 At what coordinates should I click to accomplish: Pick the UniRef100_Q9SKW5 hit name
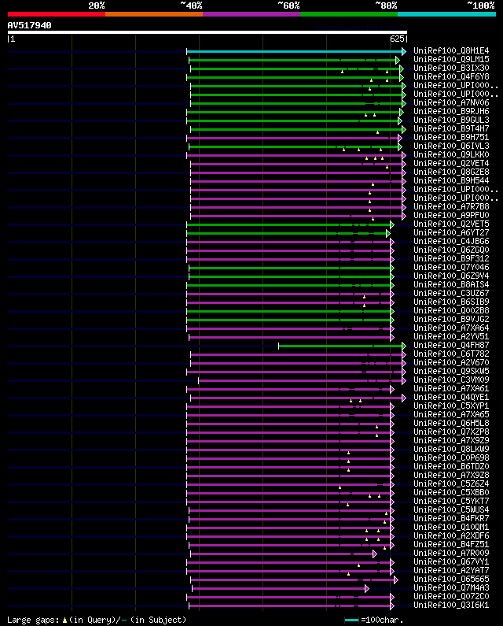click(451, 372)
